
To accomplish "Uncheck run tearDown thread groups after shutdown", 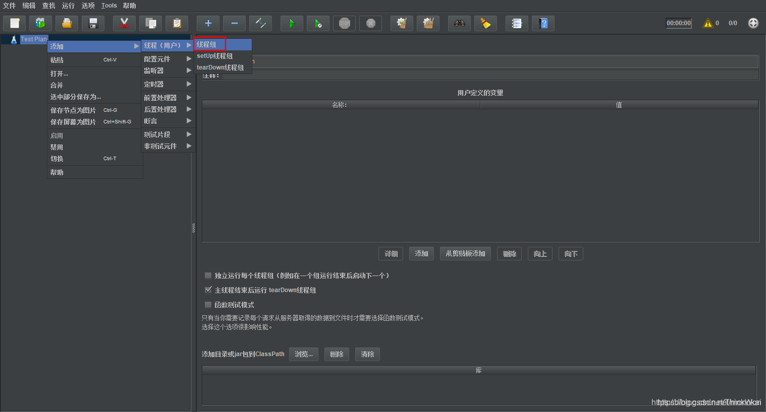I will pos(208,290).
